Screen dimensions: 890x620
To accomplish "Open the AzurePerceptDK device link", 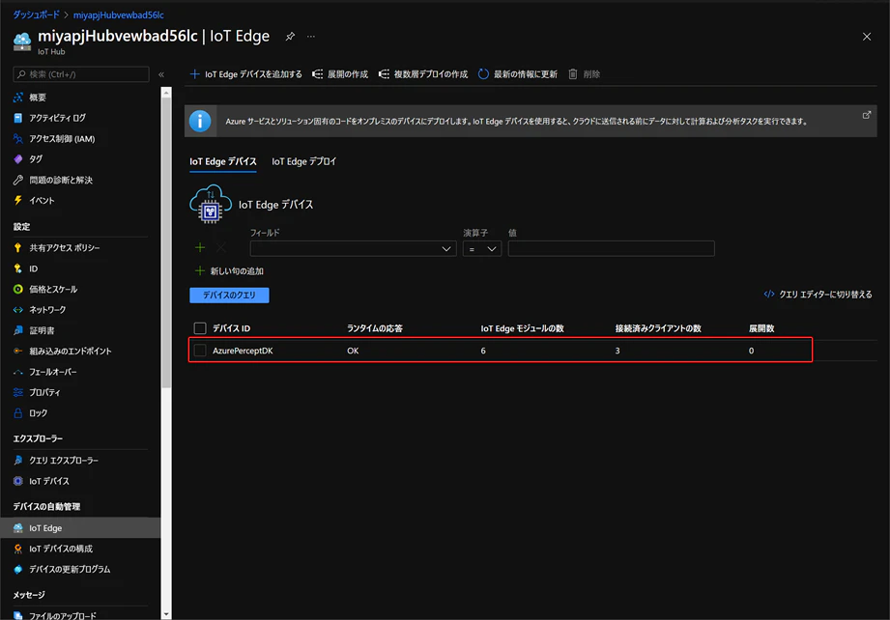I will point(243,351).
